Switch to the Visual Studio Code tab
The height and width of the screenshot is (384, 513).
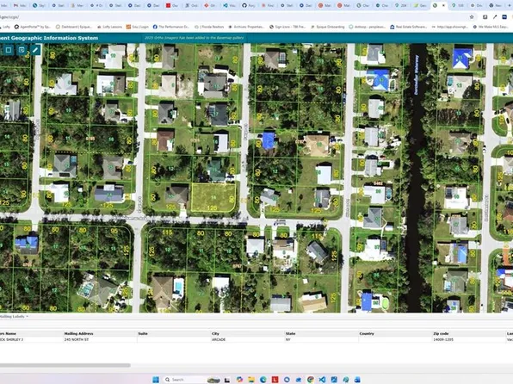[x=230, y=5]
